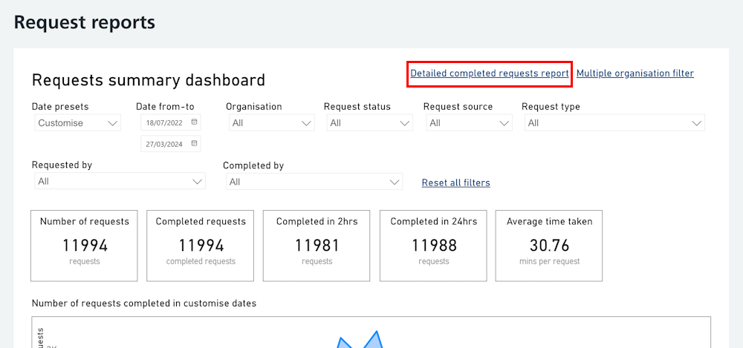Open calendar picker for 27/03/2024 date
This screenshot has width=743, height=348.
point(194,143)
